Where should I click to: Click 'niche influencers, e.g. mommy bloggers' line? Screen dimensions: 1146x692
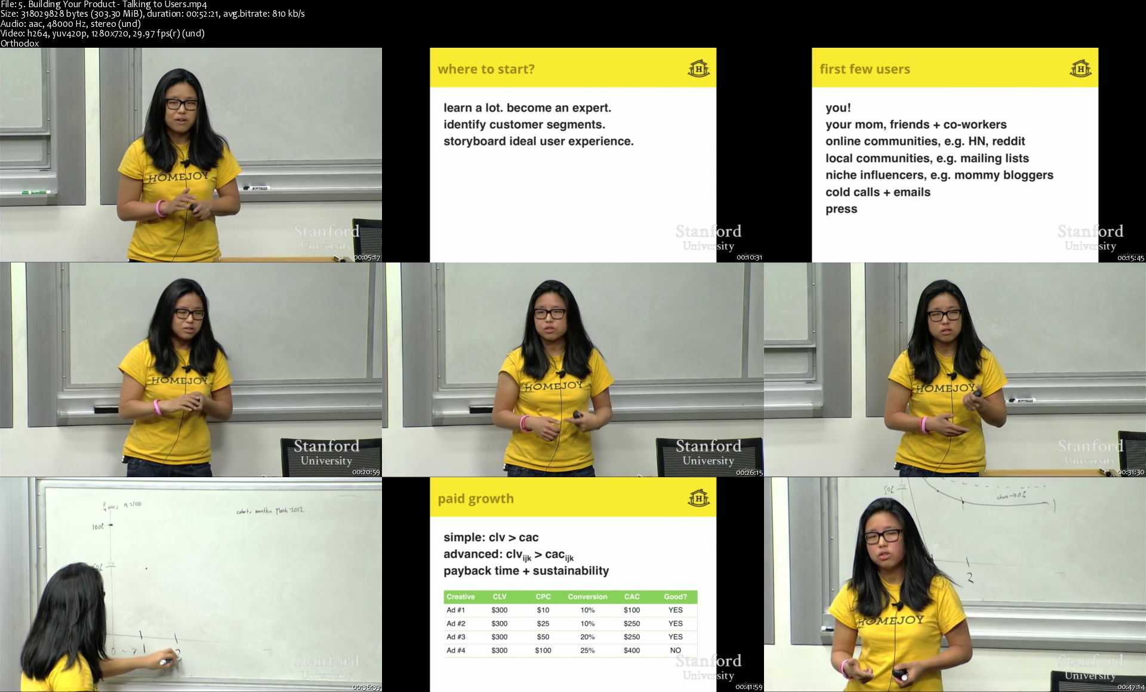point(939,175)
